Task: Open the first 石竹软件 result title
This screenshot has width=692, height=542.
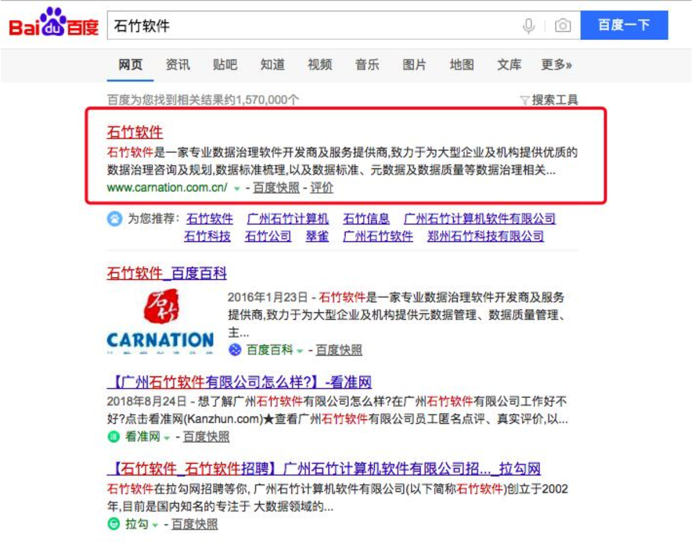Action: [x=135, y=133]
